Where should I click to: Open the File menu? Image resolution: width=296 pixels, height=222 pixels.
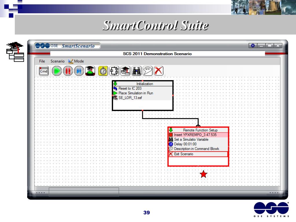42,61
